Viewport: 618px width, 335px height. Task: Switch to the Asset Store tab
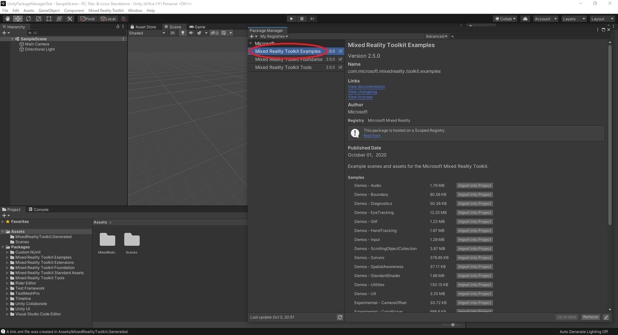(143, 27)
